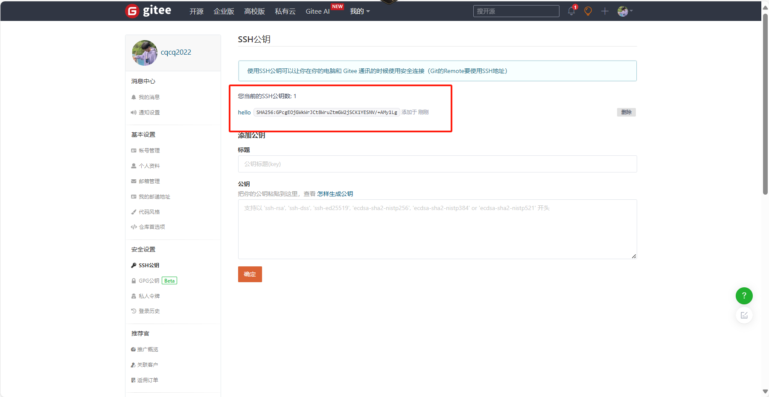Open 个人资料 in sidebar

click(149, 166)
